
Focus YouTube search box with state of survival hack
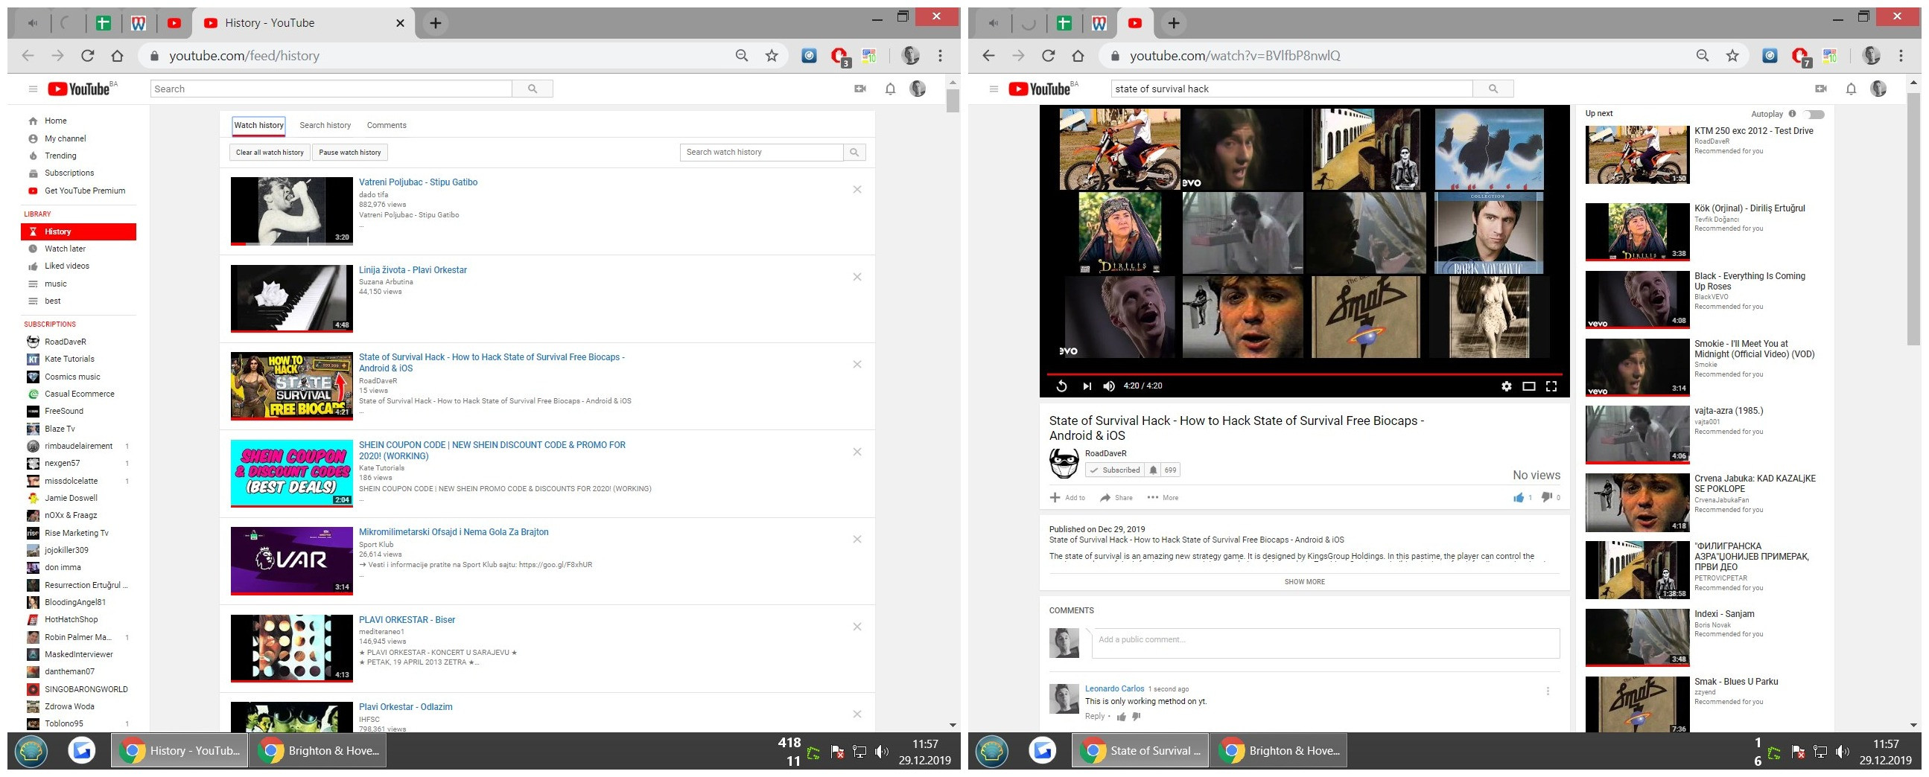coord(1291,89)
